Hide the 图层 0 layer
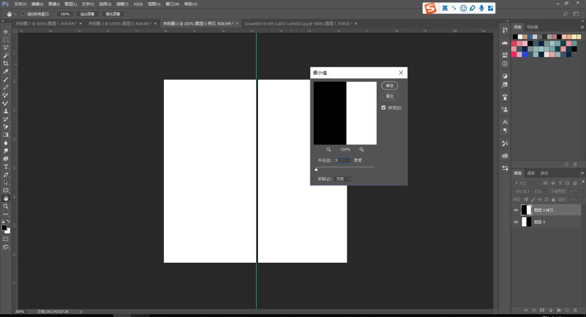This screenshot has width=586, height=317. (516, 222)
